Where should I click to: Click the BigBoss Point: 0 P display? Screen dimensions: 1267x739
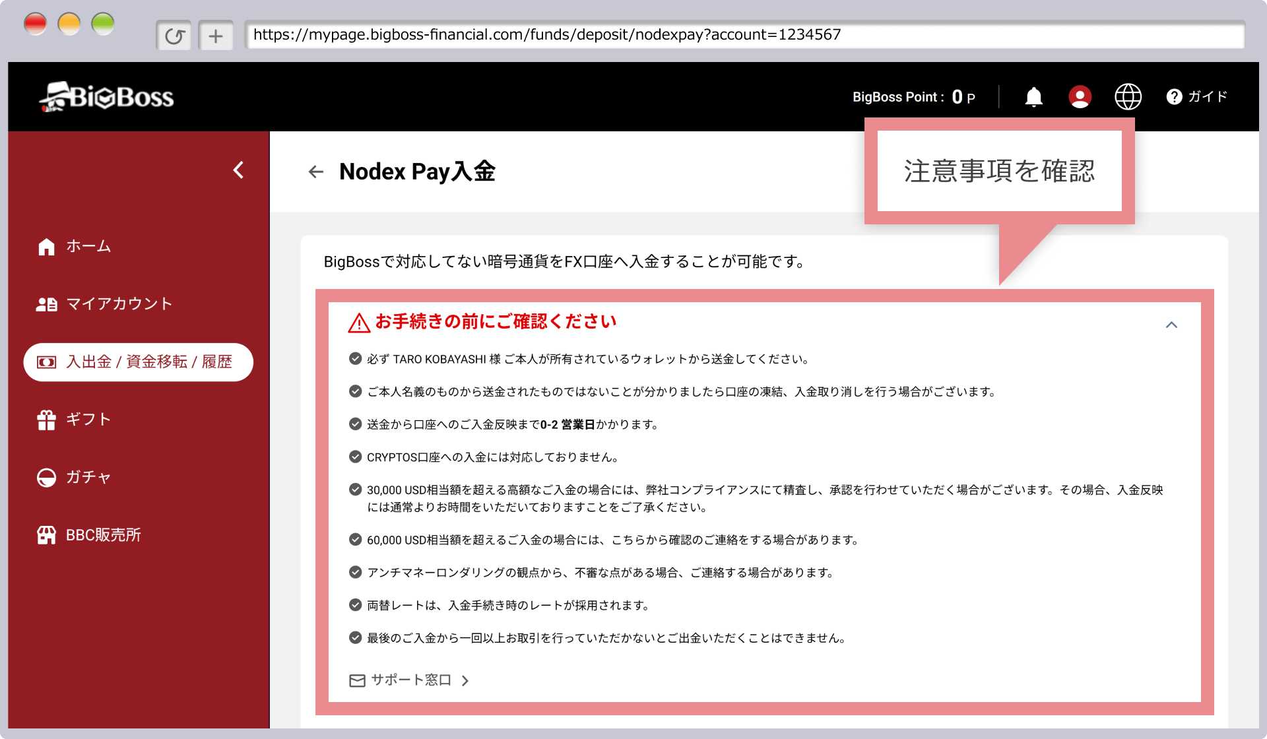click(914, 97)
